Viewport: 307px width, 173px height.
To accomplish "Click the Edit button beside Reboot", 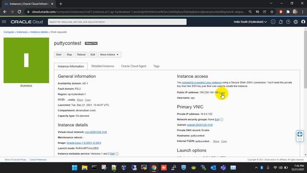I will click(93, 54).
